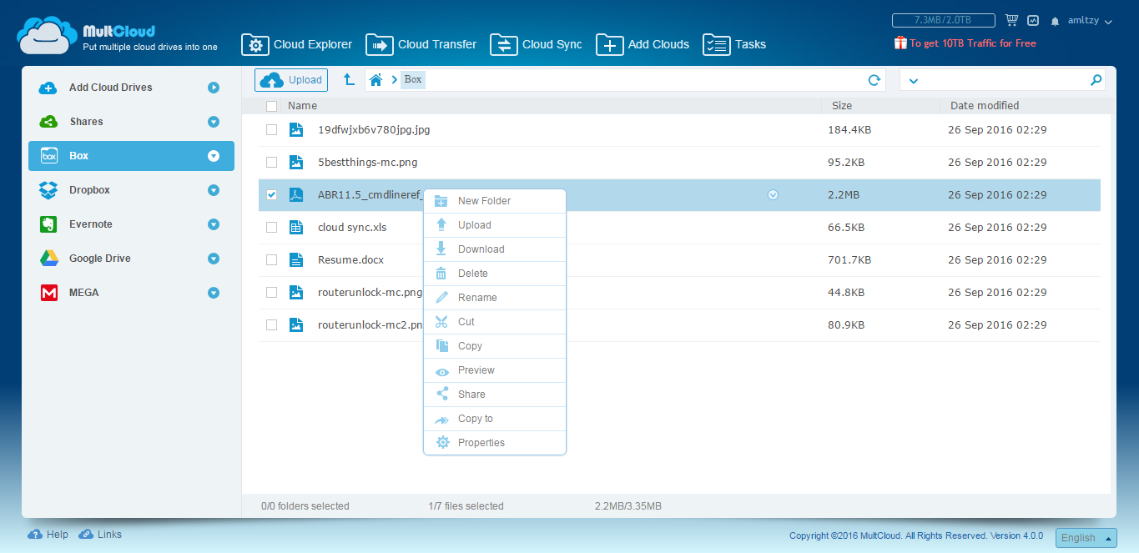Open the shopping cart icon
The height and width of the screenshot is (553, 1139).
[x=1012, y=20]
